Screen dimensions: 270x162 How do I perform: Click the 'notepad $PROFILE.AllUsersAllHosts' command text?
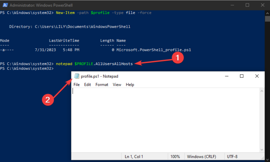pyautogui.click(x=94, y=64)
